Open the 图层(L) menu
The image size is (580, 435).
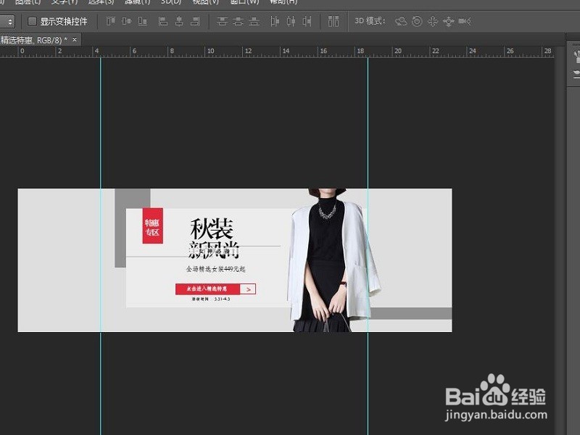28,2
